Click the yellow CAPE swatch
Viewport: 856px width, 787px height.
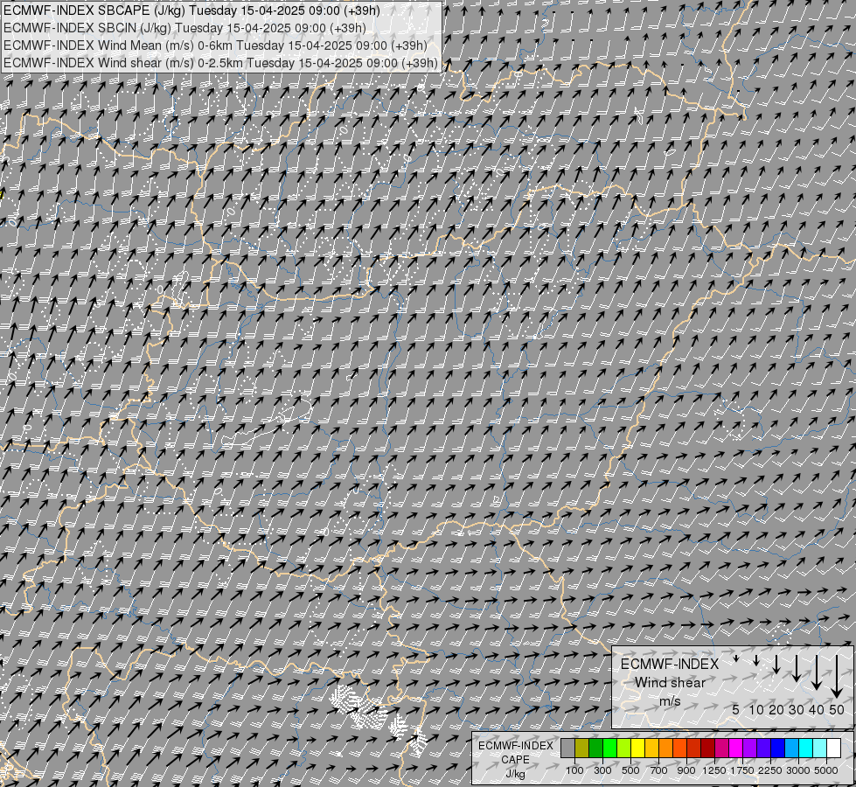[x=637, y=749]
